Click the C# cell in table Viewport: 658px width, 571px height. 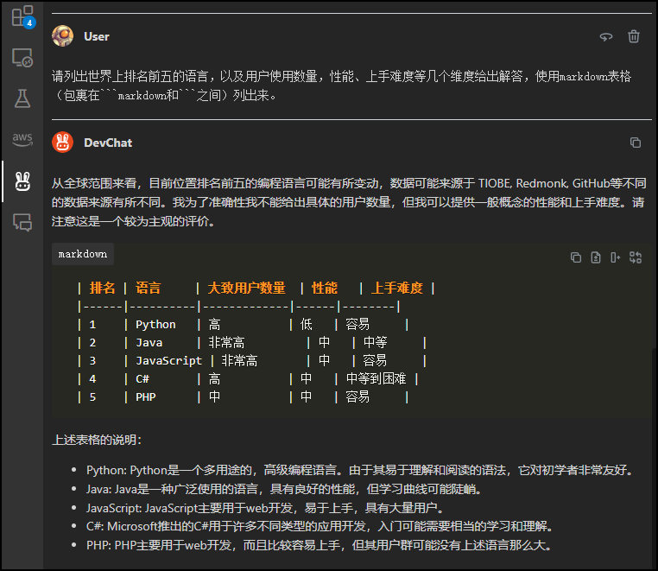click(142, 379)
